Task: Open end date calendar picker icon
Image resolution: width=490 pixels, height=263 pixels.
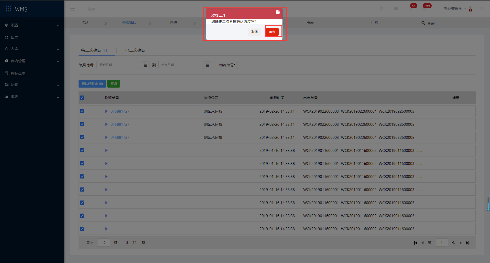Action: click(208, 65)
